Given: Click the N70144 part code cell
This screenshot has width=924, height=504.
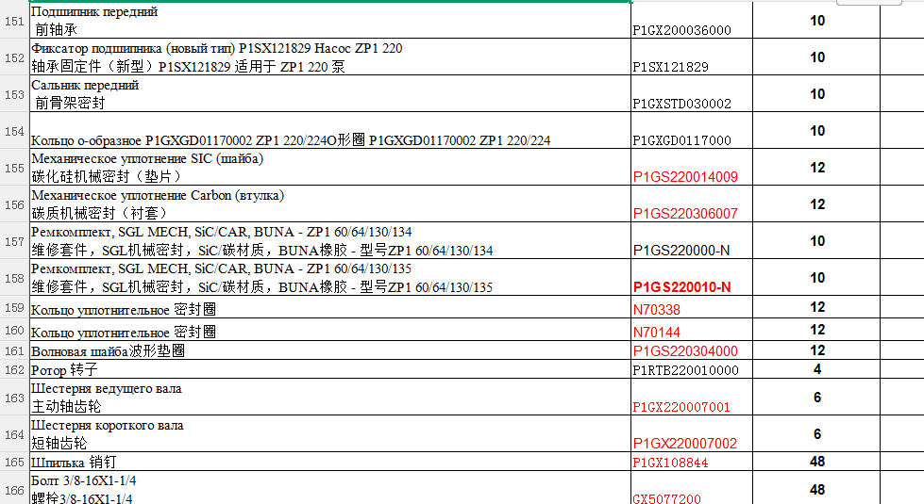Looking at the screenshot, I should (691, 331).
